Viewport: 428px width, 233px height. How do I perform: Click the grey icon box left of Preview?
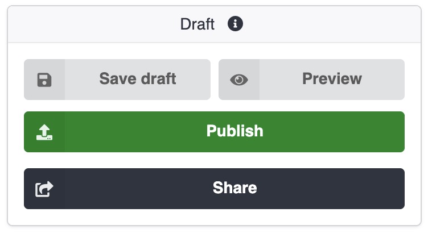(239, 80)
